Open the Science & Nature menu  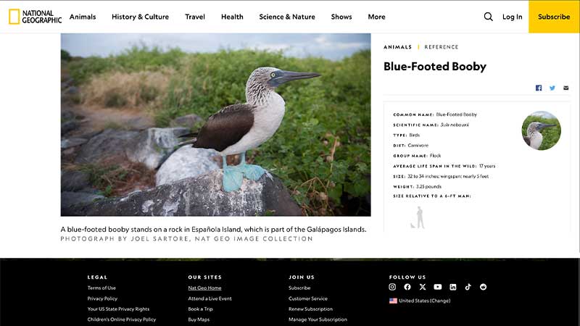click(287, 17)
